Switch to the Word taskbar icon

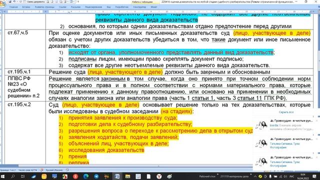pyautogui.click(x=117, y=176)
